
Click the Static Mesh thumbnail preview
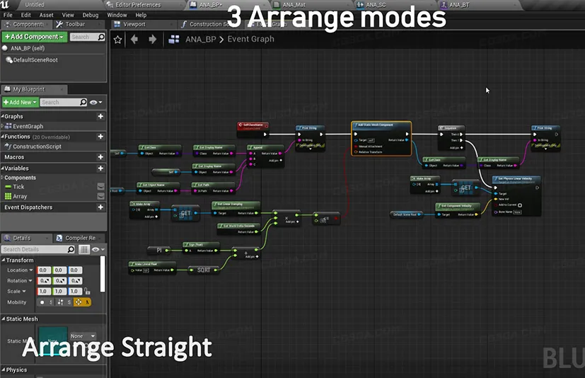pos(53,341)
